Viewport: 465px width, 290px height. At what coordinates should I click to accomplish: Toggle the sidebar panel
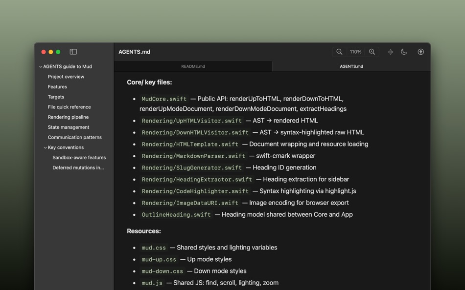point(73,52)
